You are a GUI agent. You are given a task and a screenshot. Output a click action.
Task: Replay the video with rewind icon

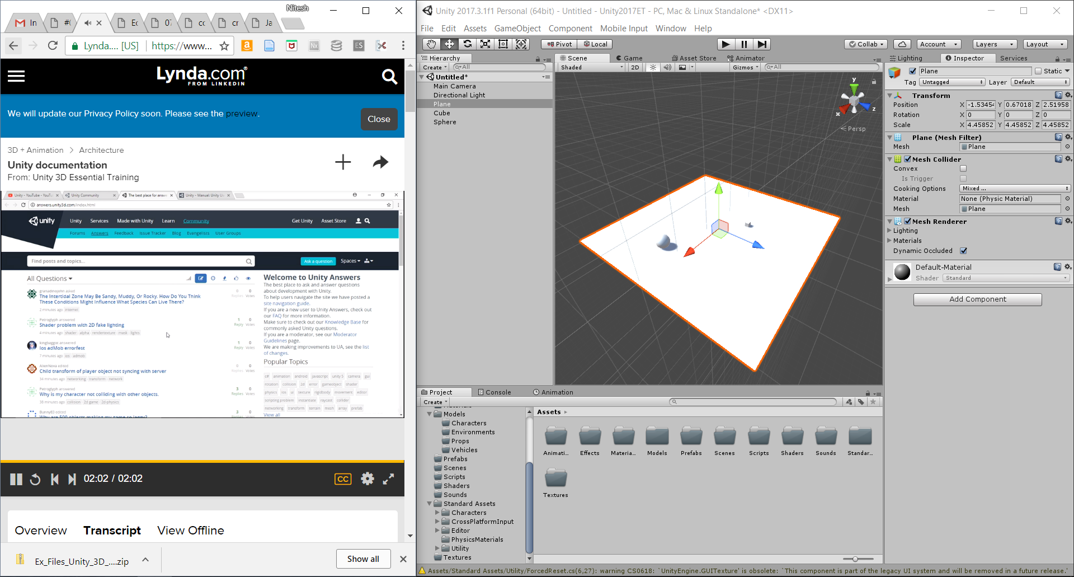[x=35, y=479]
